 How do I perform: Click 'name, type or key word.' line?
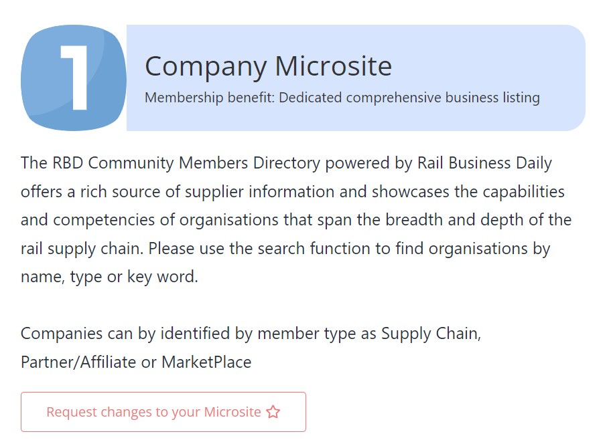[110, 277]
